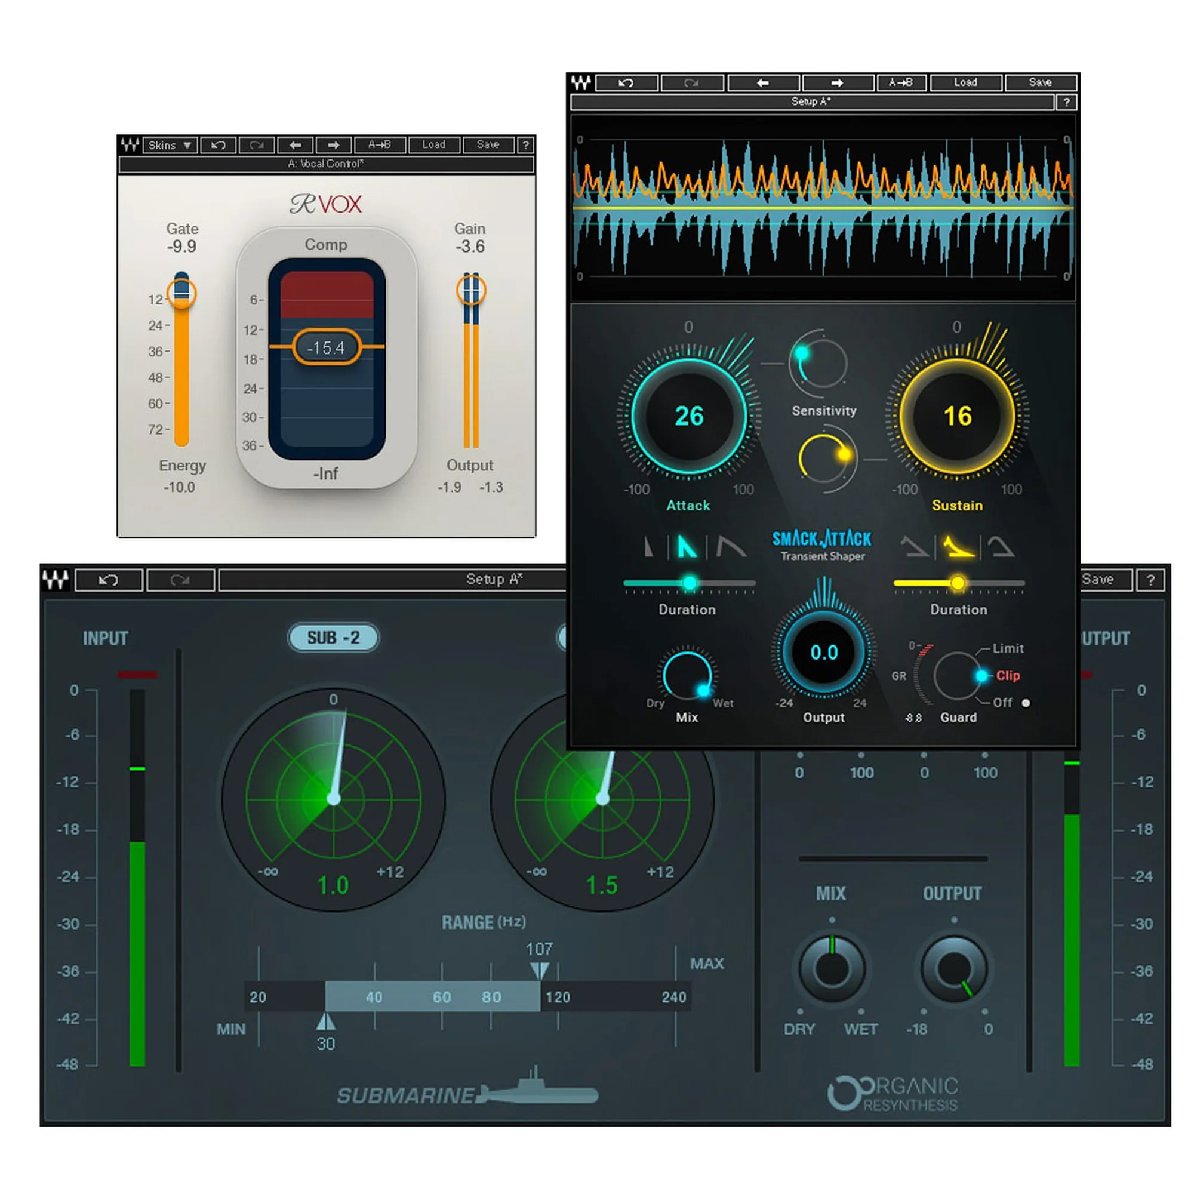Click the MIX knob in Submarine
Screen dimensions: 1194x1194
(832, 968)
